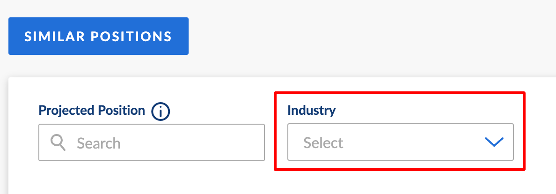Expand the Industry Select combo box
Image resolution: width=556 pixels, height=194 pixels.
tap(400, 142)
